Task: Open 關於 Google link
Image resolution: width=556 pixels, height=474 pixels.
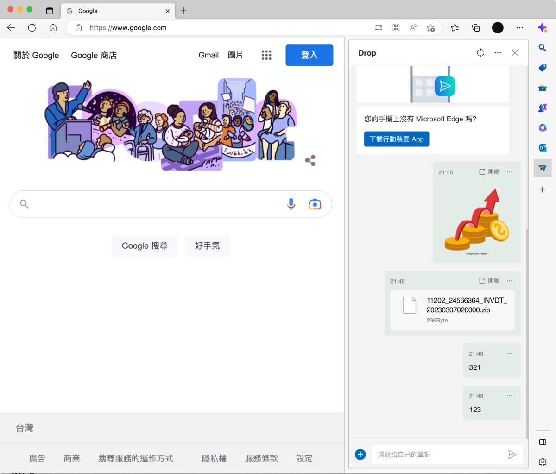Action: tap(36, 55)
